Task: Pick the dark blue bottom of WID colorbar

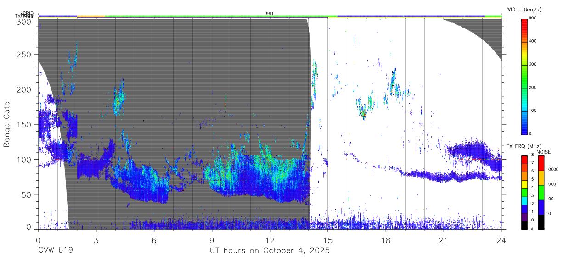Action: 525,128
